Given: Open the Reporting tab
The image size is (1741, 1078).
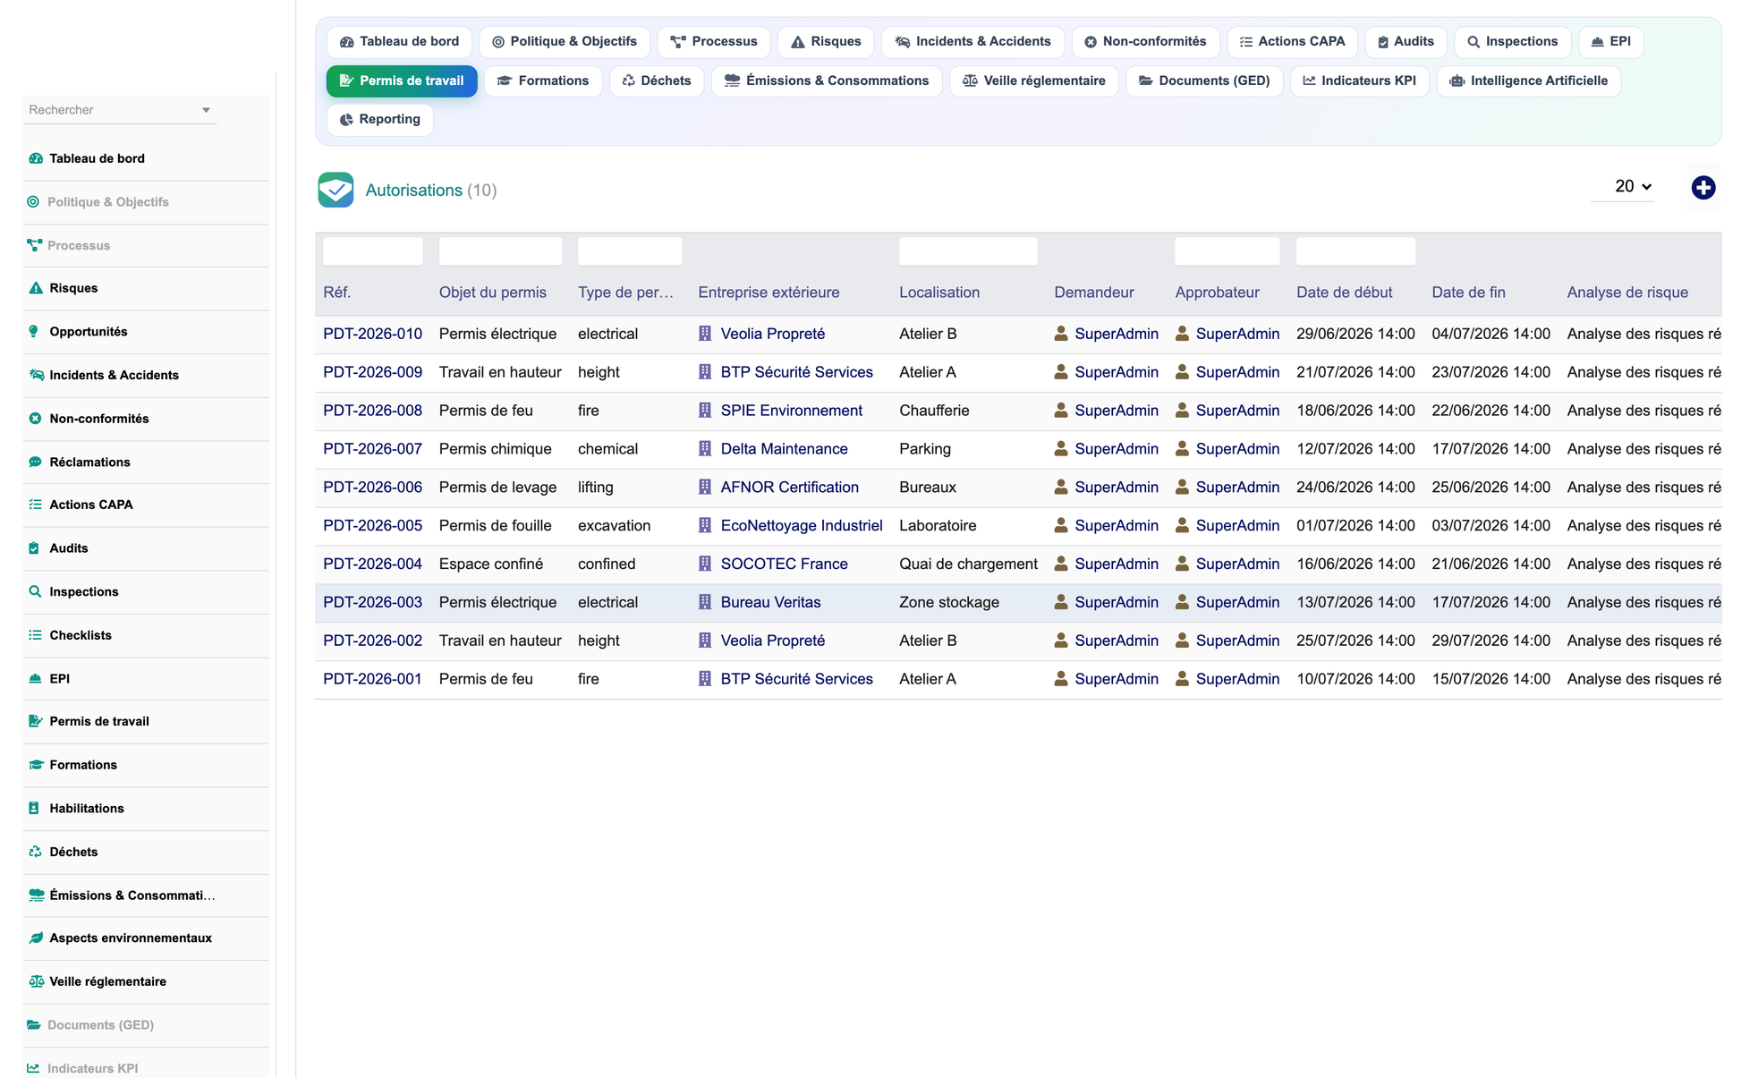Looking at the screenshot, I should 380,119.
